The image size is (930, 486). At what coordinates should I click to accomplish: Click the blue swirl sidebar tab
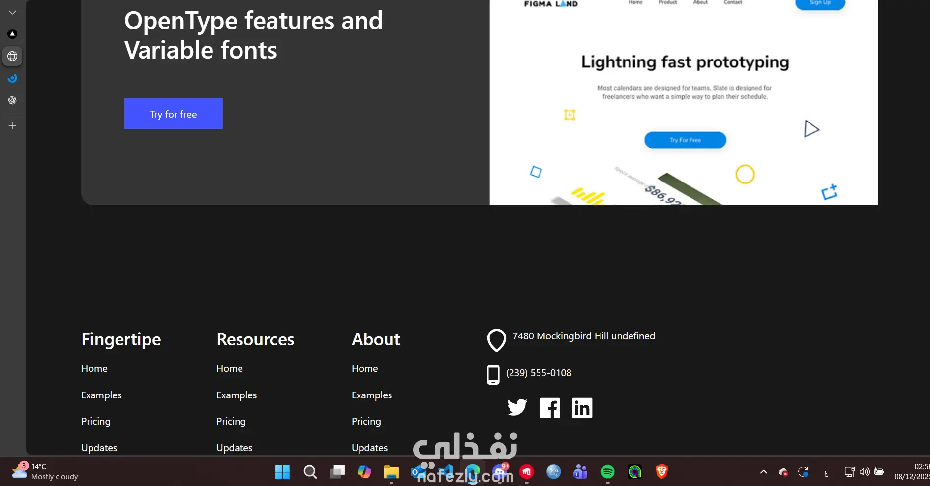(12, 78)
